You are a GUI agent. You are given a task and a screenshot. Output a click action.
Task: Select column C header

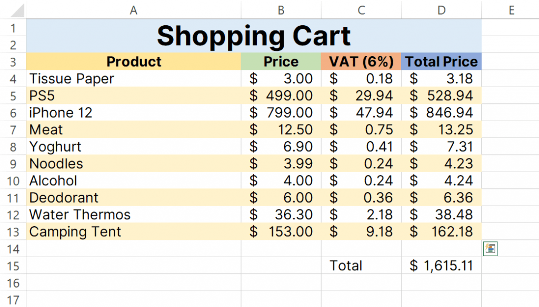coord(361,10)
